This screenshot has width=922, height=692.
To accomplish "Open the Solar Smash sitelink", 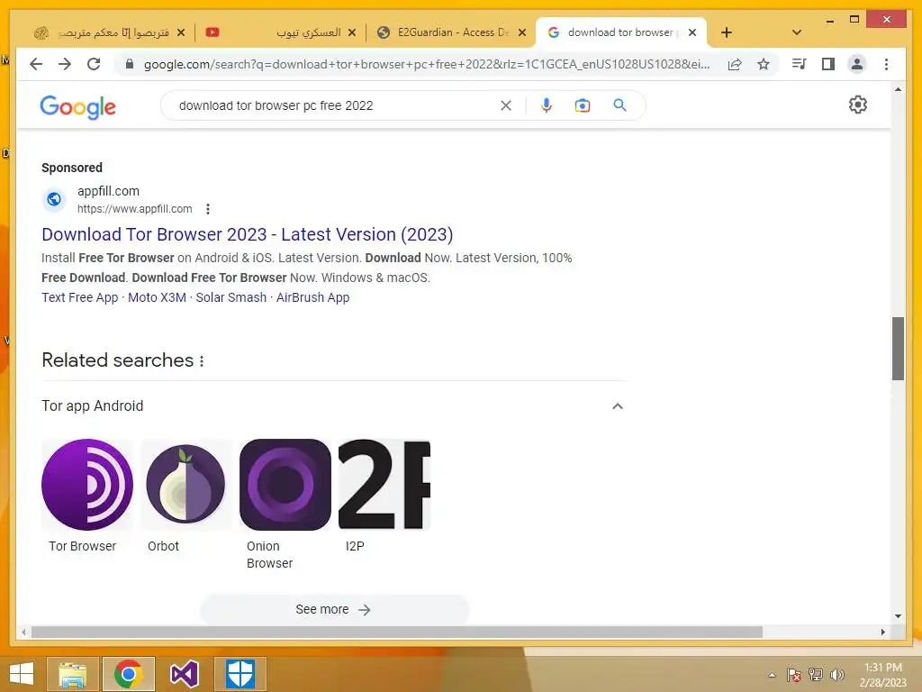I will click(x=231, y=297).
